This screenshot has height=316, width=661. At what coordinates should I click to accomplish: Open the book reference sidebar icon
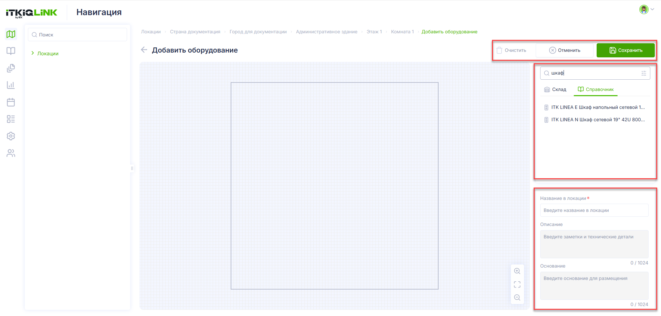[11, 51]
